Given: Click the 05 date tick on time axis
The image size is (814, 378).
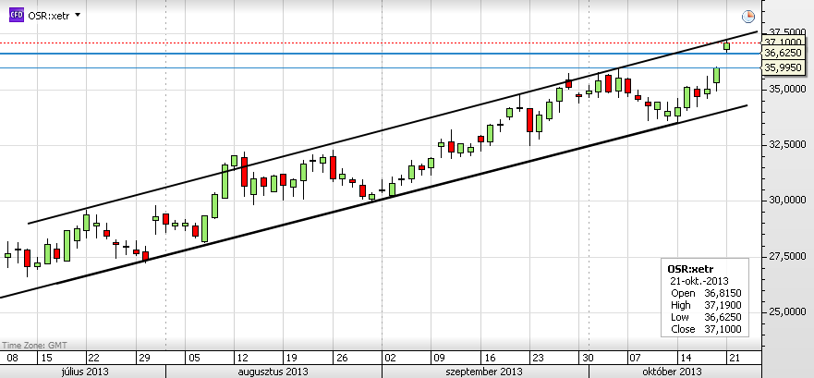Looking at the screenshot, I should click(x=194, y=358).
